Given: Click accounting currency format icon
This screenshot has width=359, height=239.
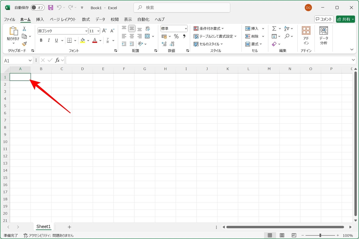Looking at the screenshot, I should point(164,36).
